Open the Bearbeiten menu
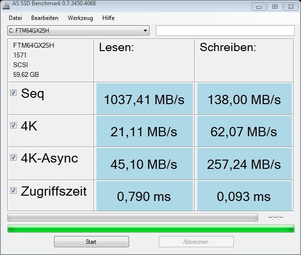 pyautogui.click(x=45, y=18)
